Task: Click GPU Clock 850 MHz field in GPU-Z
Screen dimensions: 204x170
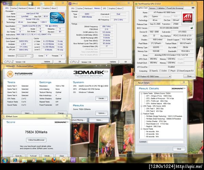Action: (x=154, y=59)
